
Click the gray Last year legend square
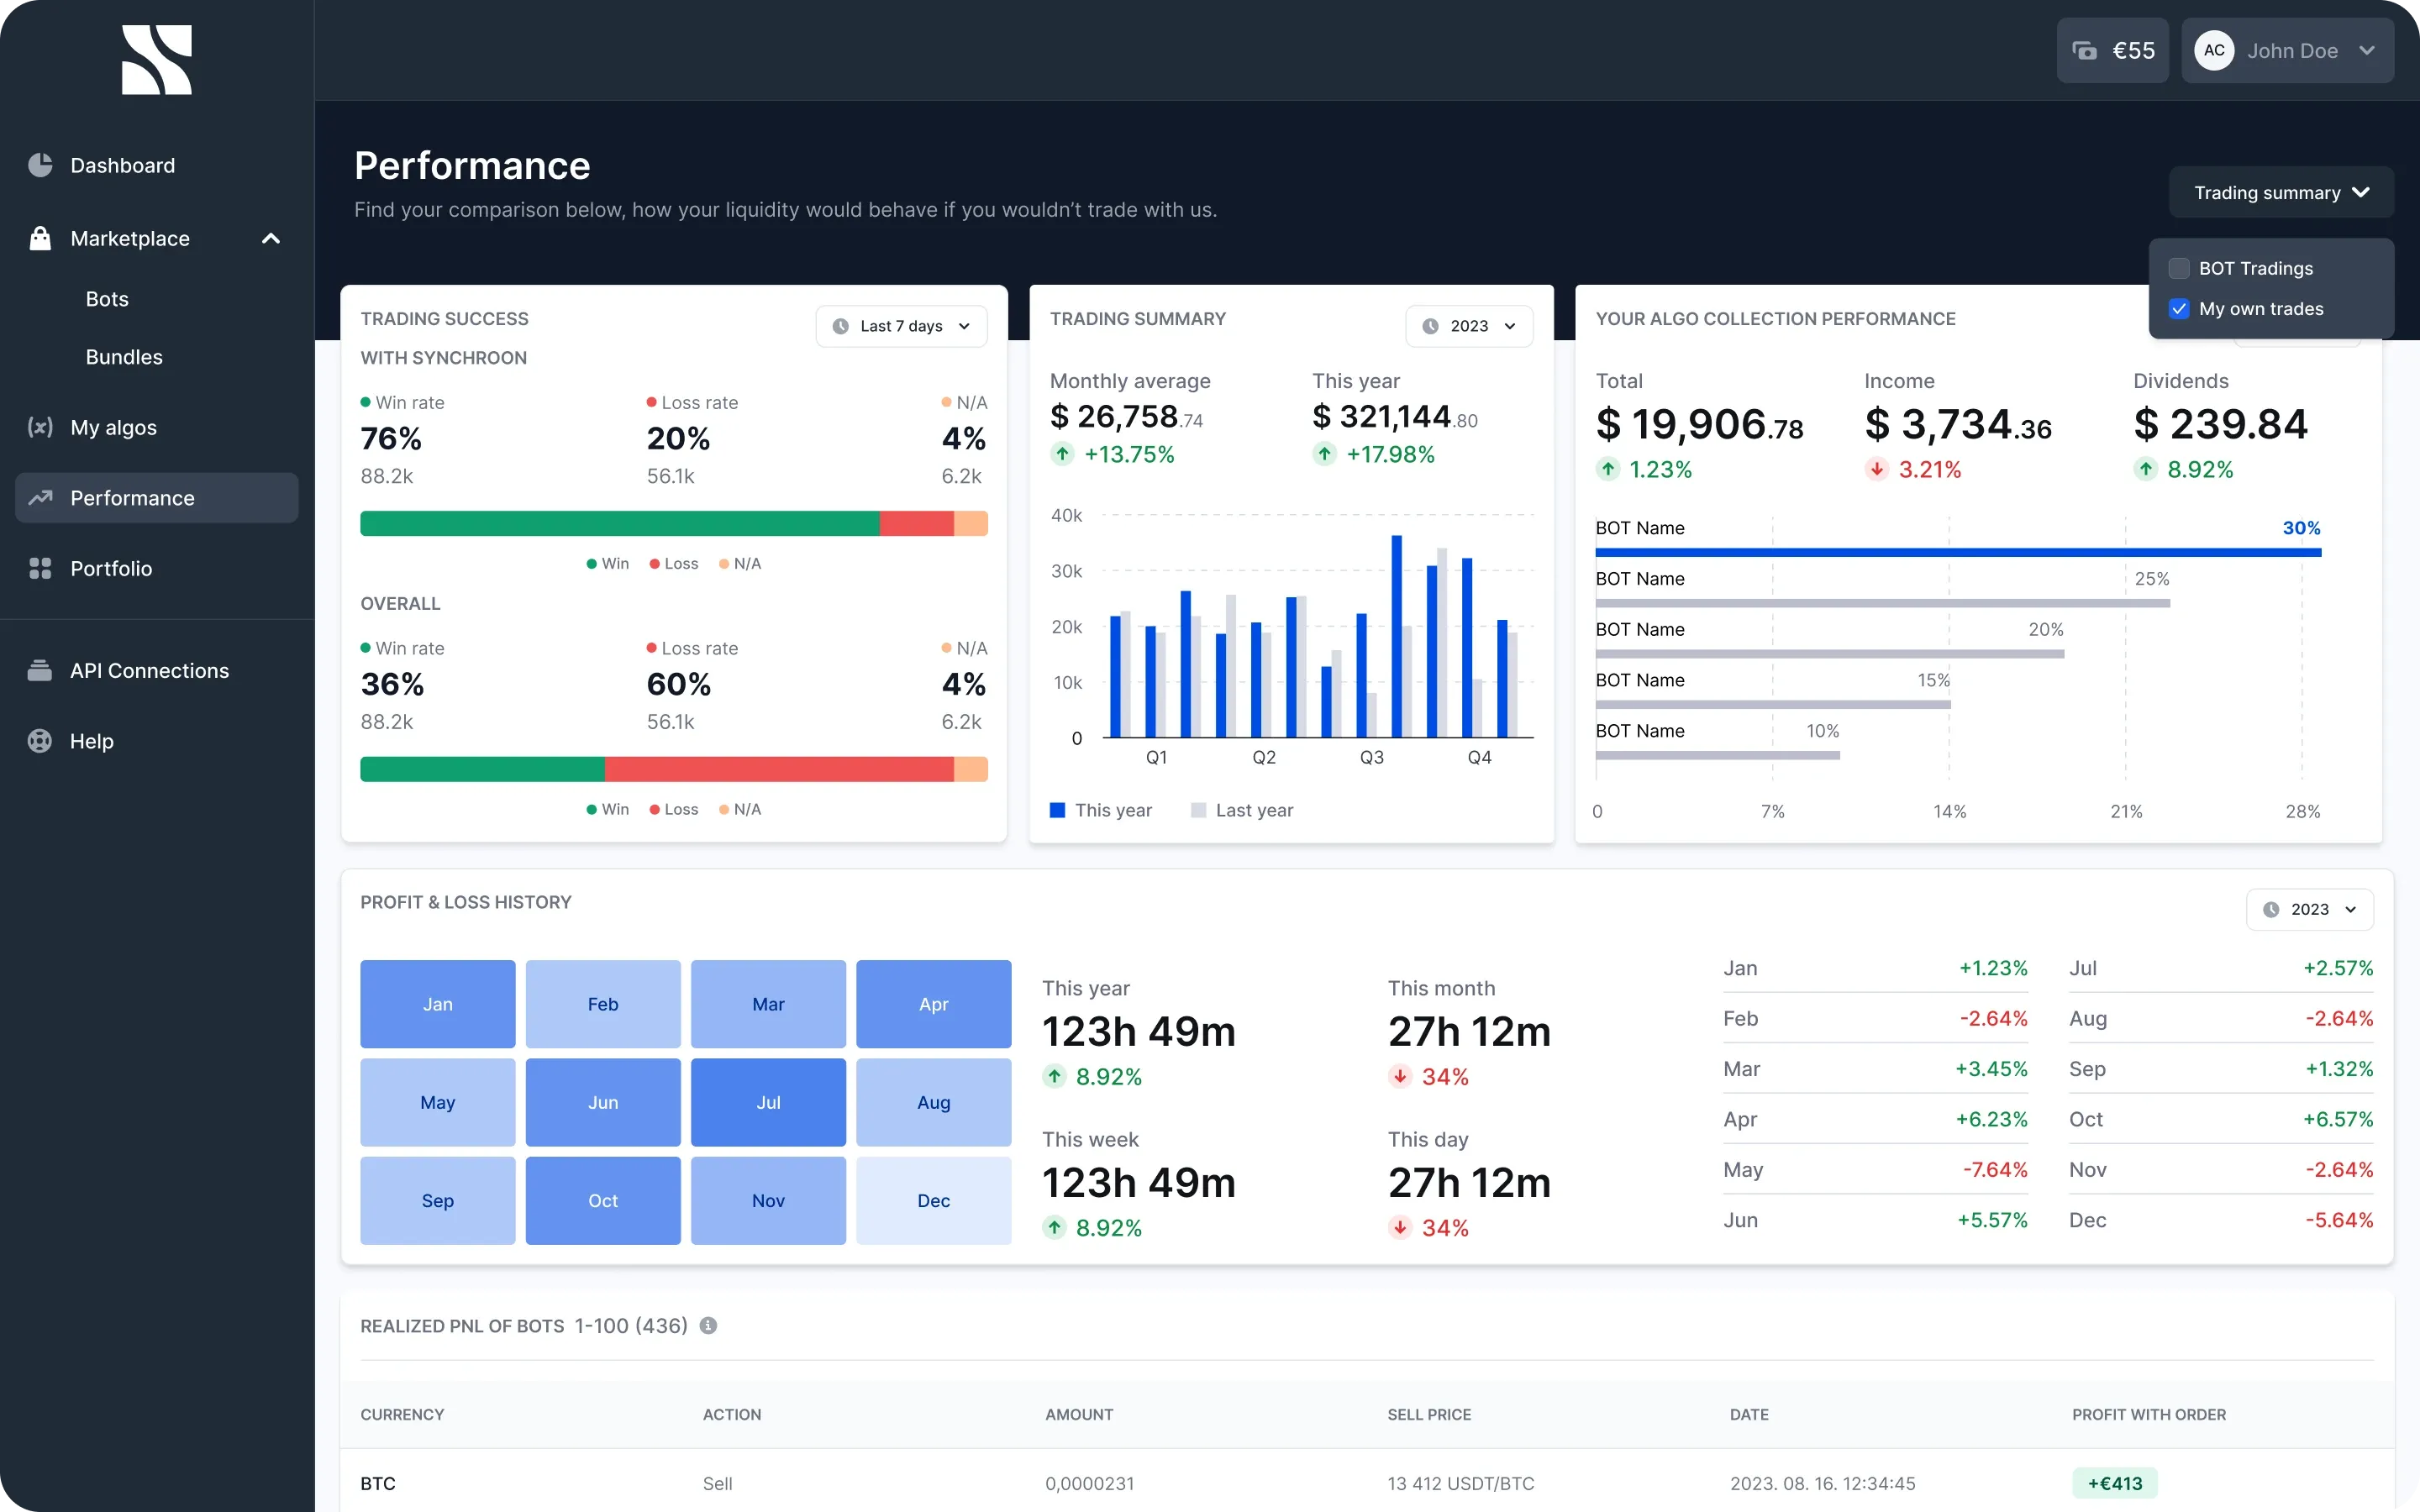(x=1198, y=810)
